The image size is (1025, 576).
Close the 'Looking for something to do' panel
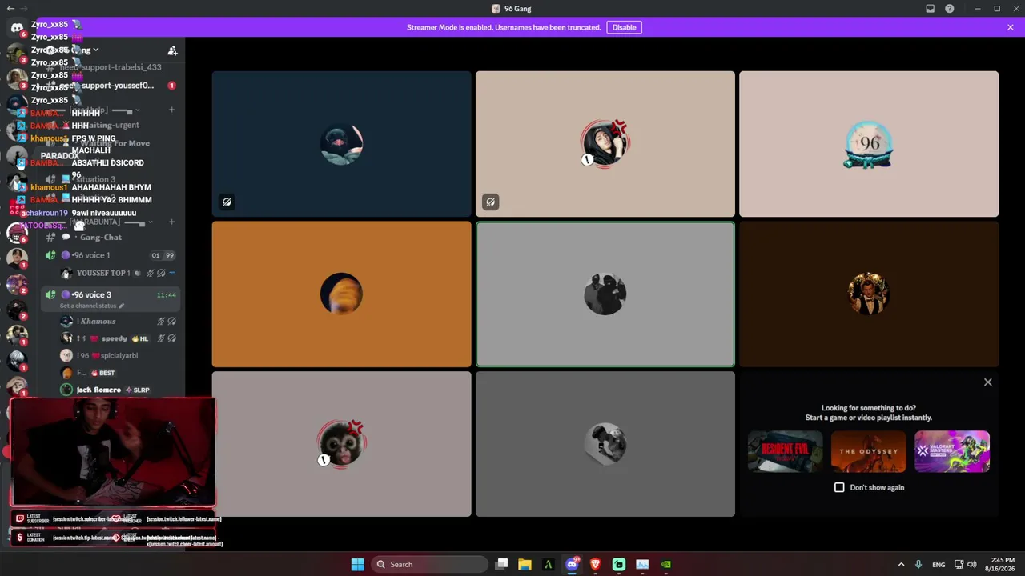pyautogui.click(x=987, y=382)
